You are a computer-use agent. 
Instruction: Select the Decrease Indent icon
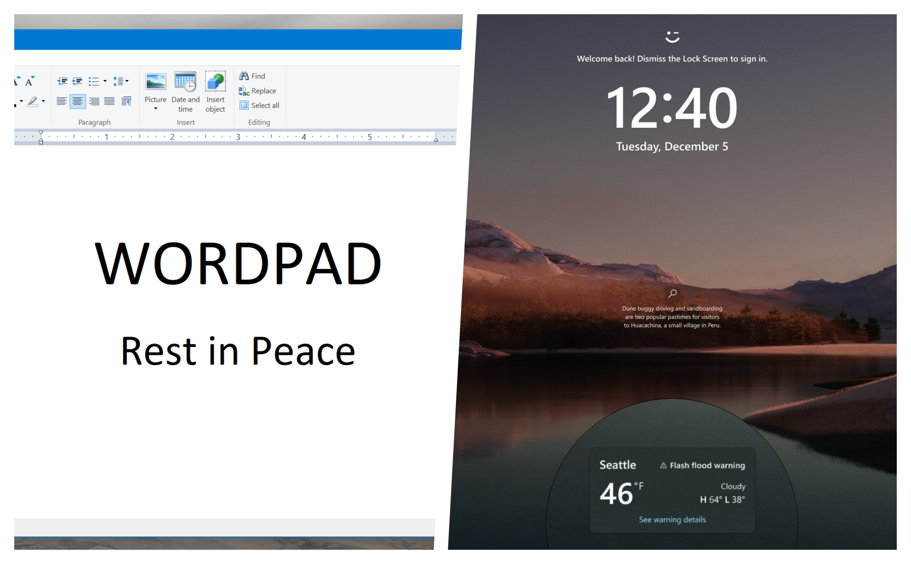(63, 81)
